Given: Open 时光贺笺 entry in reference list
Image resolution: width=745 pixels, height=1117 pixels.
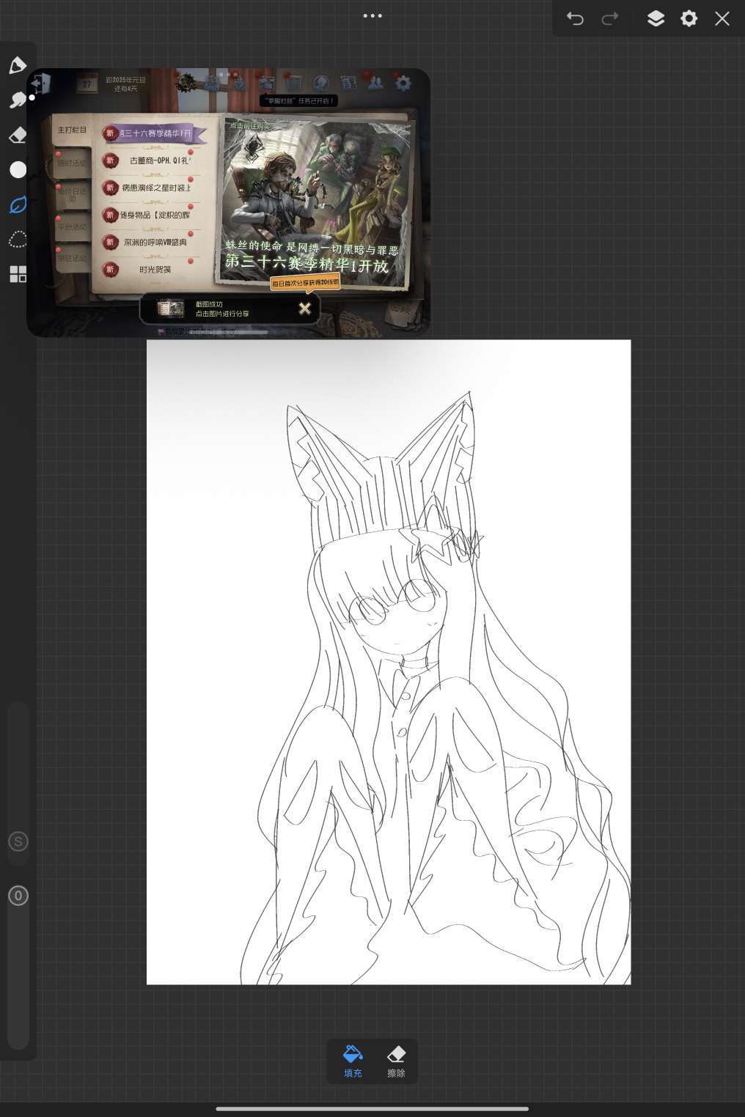Looking at the screenshot, I should click(155, 270).
